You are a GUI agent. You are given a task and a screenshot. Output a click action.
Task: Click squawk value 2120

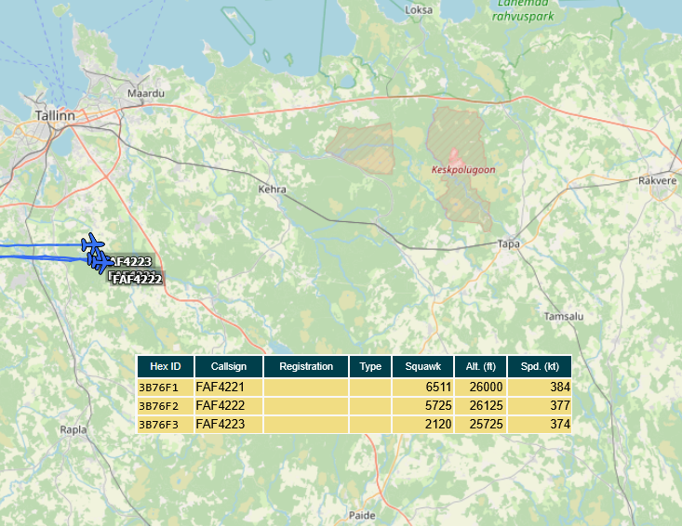pyautogui.click(x=438, y=424)
